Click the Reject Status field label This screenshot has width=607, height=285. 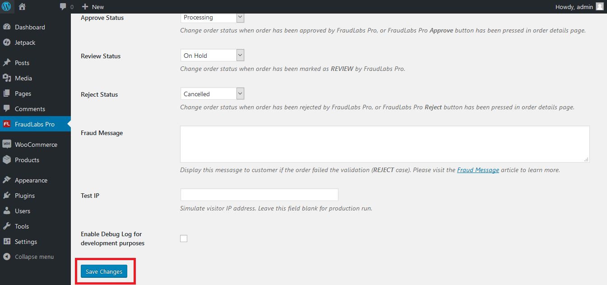99,94
